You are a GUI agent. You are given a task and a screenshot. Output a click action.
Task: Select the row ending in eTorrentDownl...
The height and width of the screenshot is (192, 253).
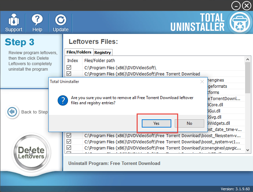coord(224,99)
